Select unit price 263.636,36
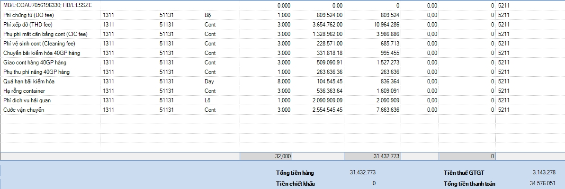Image resolution: width=565 pixels, height=189 pixels. (x=318, y=72)
